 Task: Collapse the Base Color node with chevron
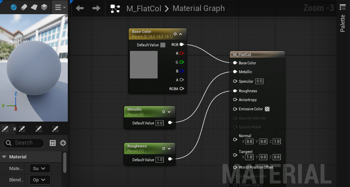(x=181, y=34)
